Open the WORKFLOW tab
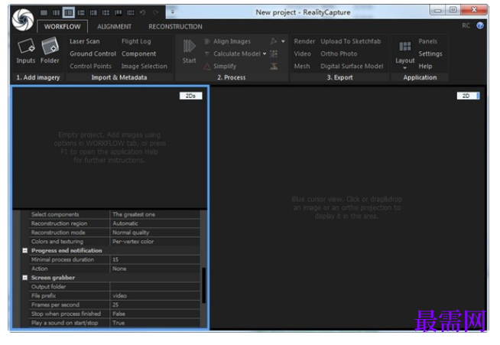 pos(62,27)
